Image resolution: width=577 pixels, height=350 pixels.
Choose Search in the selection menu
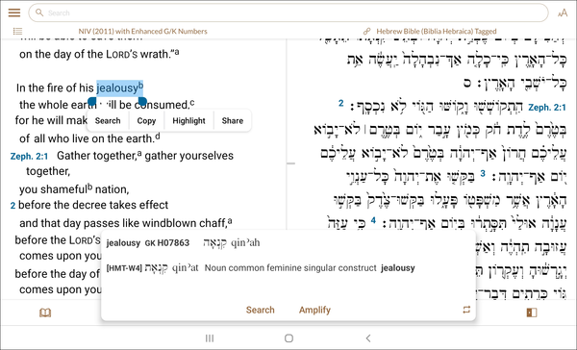point(108,121)
